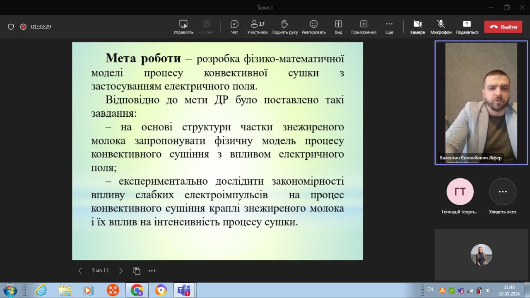This screenshot has width=530, height=298.
Task: Raise your hand in the meeting
Action: [284, 27]
